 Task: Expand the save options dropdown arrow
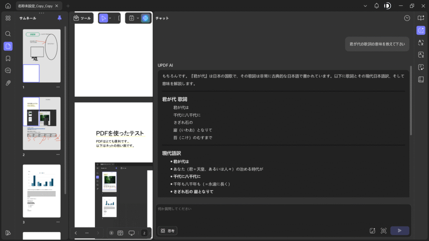coord(138,18)
